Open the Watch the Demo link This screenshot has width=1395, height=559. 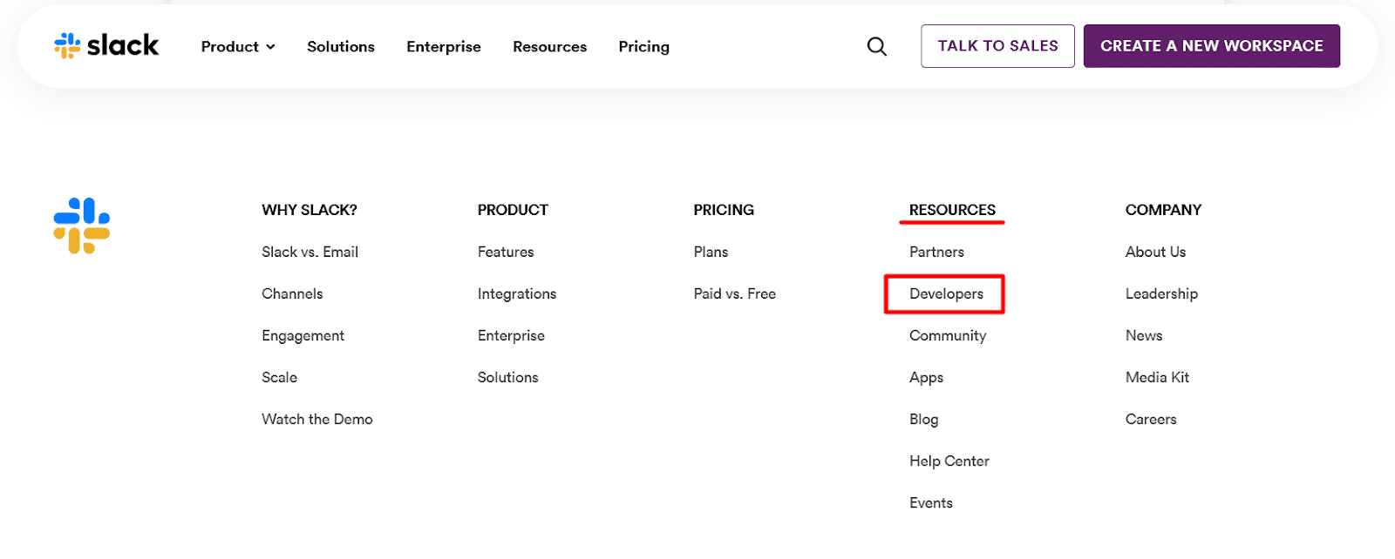click(316, 420)
